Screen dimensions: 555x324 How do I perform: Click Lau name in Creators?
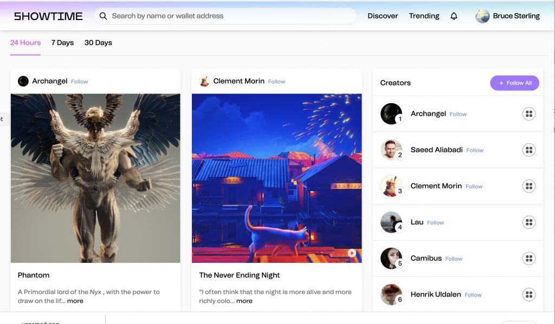click(417, 222)
